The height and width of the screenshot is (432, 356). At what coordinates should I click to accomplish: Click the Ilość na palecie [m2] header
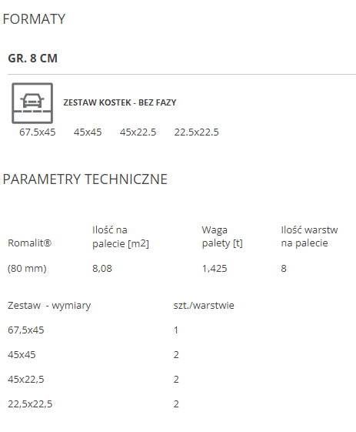tap(121, 236)
